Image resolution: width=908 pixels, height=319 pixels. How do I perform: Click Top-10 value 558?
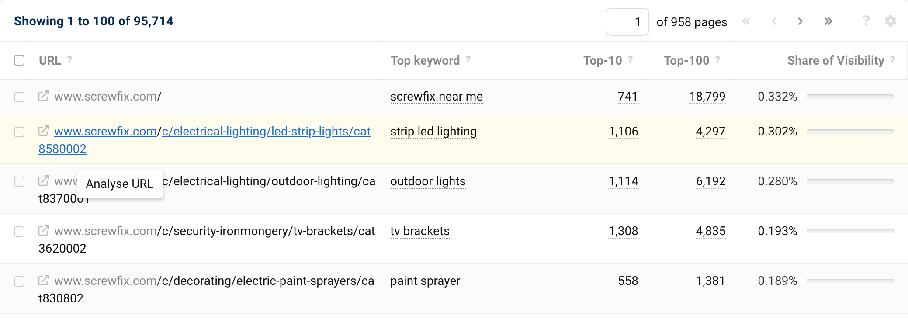pos(628,281)
